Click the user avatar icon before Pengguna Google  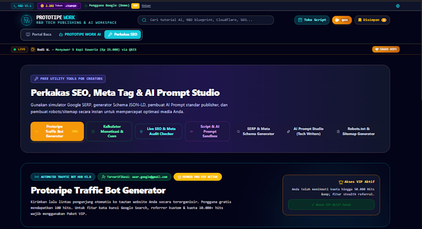tap(86, 5)
